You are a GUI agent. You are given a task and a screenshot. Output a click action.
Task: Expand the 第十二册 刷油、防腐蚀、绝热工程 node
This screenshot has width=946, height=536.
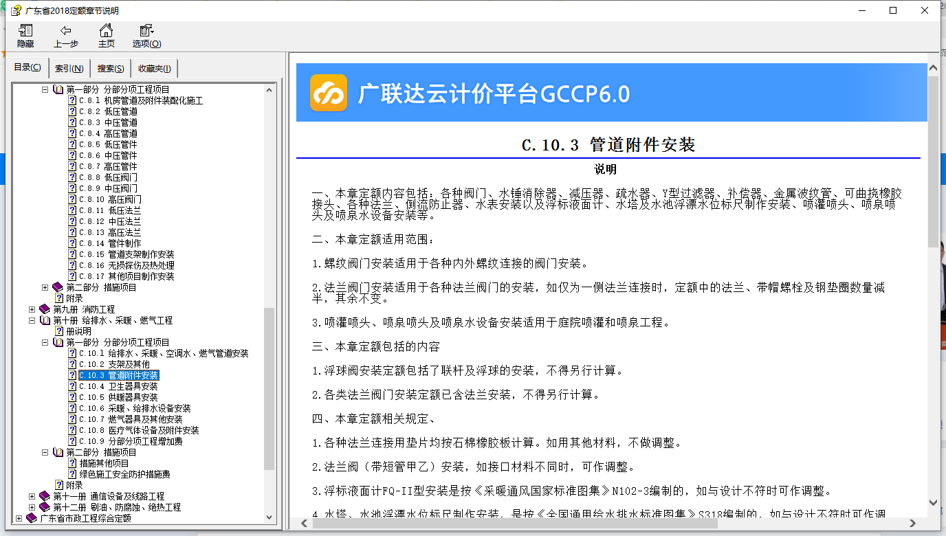32,507
